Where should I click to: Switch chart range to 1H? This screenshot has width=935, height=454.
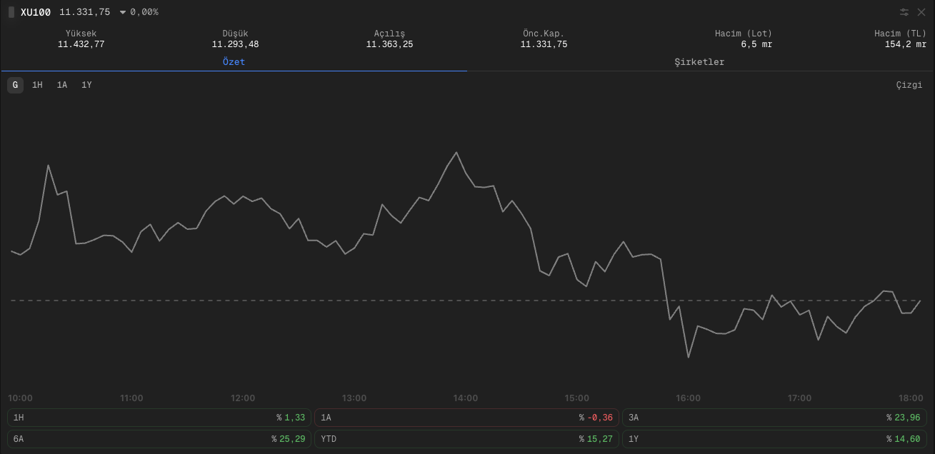37,86
